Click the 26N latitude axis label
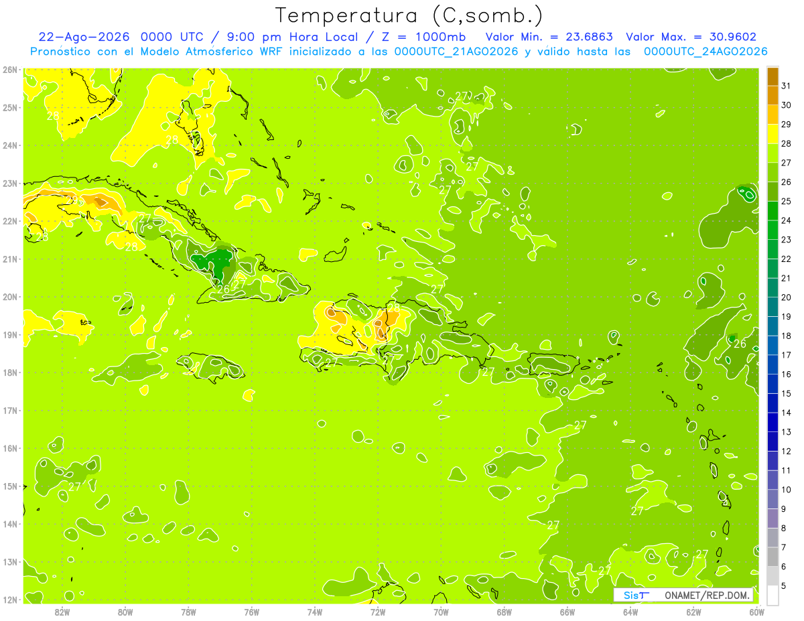 tap(10, 70)
